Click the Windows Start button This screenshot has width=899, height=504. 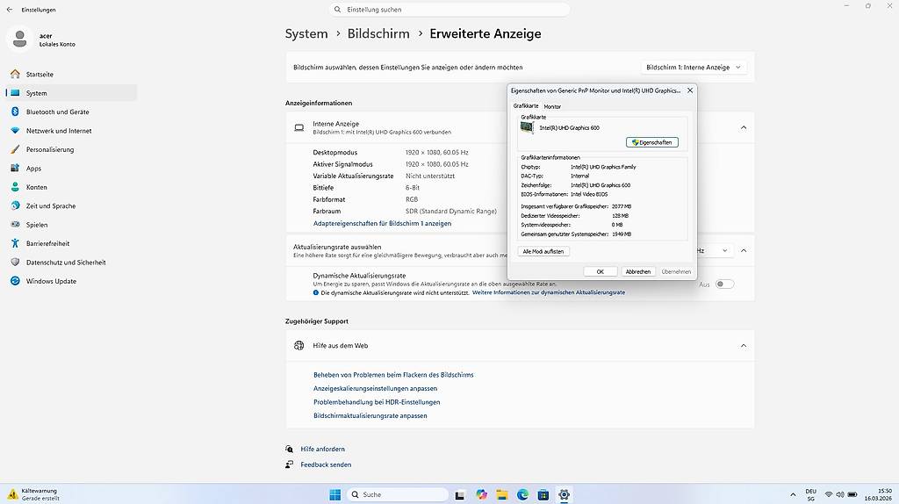(335, 494)
